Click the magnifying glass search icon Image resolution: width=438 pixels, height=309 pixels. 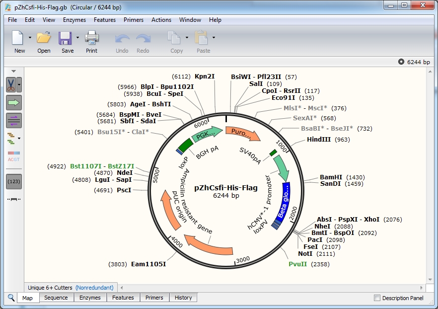[11, 298]
